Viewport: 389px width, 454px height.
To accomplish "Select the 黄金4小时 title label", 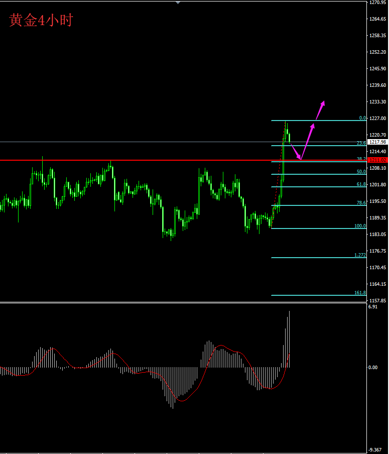I will [41, 20].
